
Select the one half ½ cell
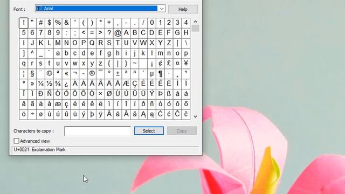pos(49,84)
